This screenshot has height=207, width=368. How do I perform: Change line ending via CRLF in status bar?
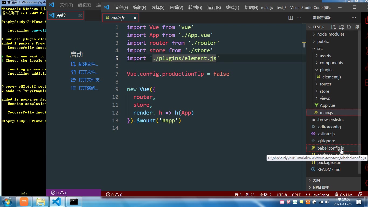coord(296,195)
